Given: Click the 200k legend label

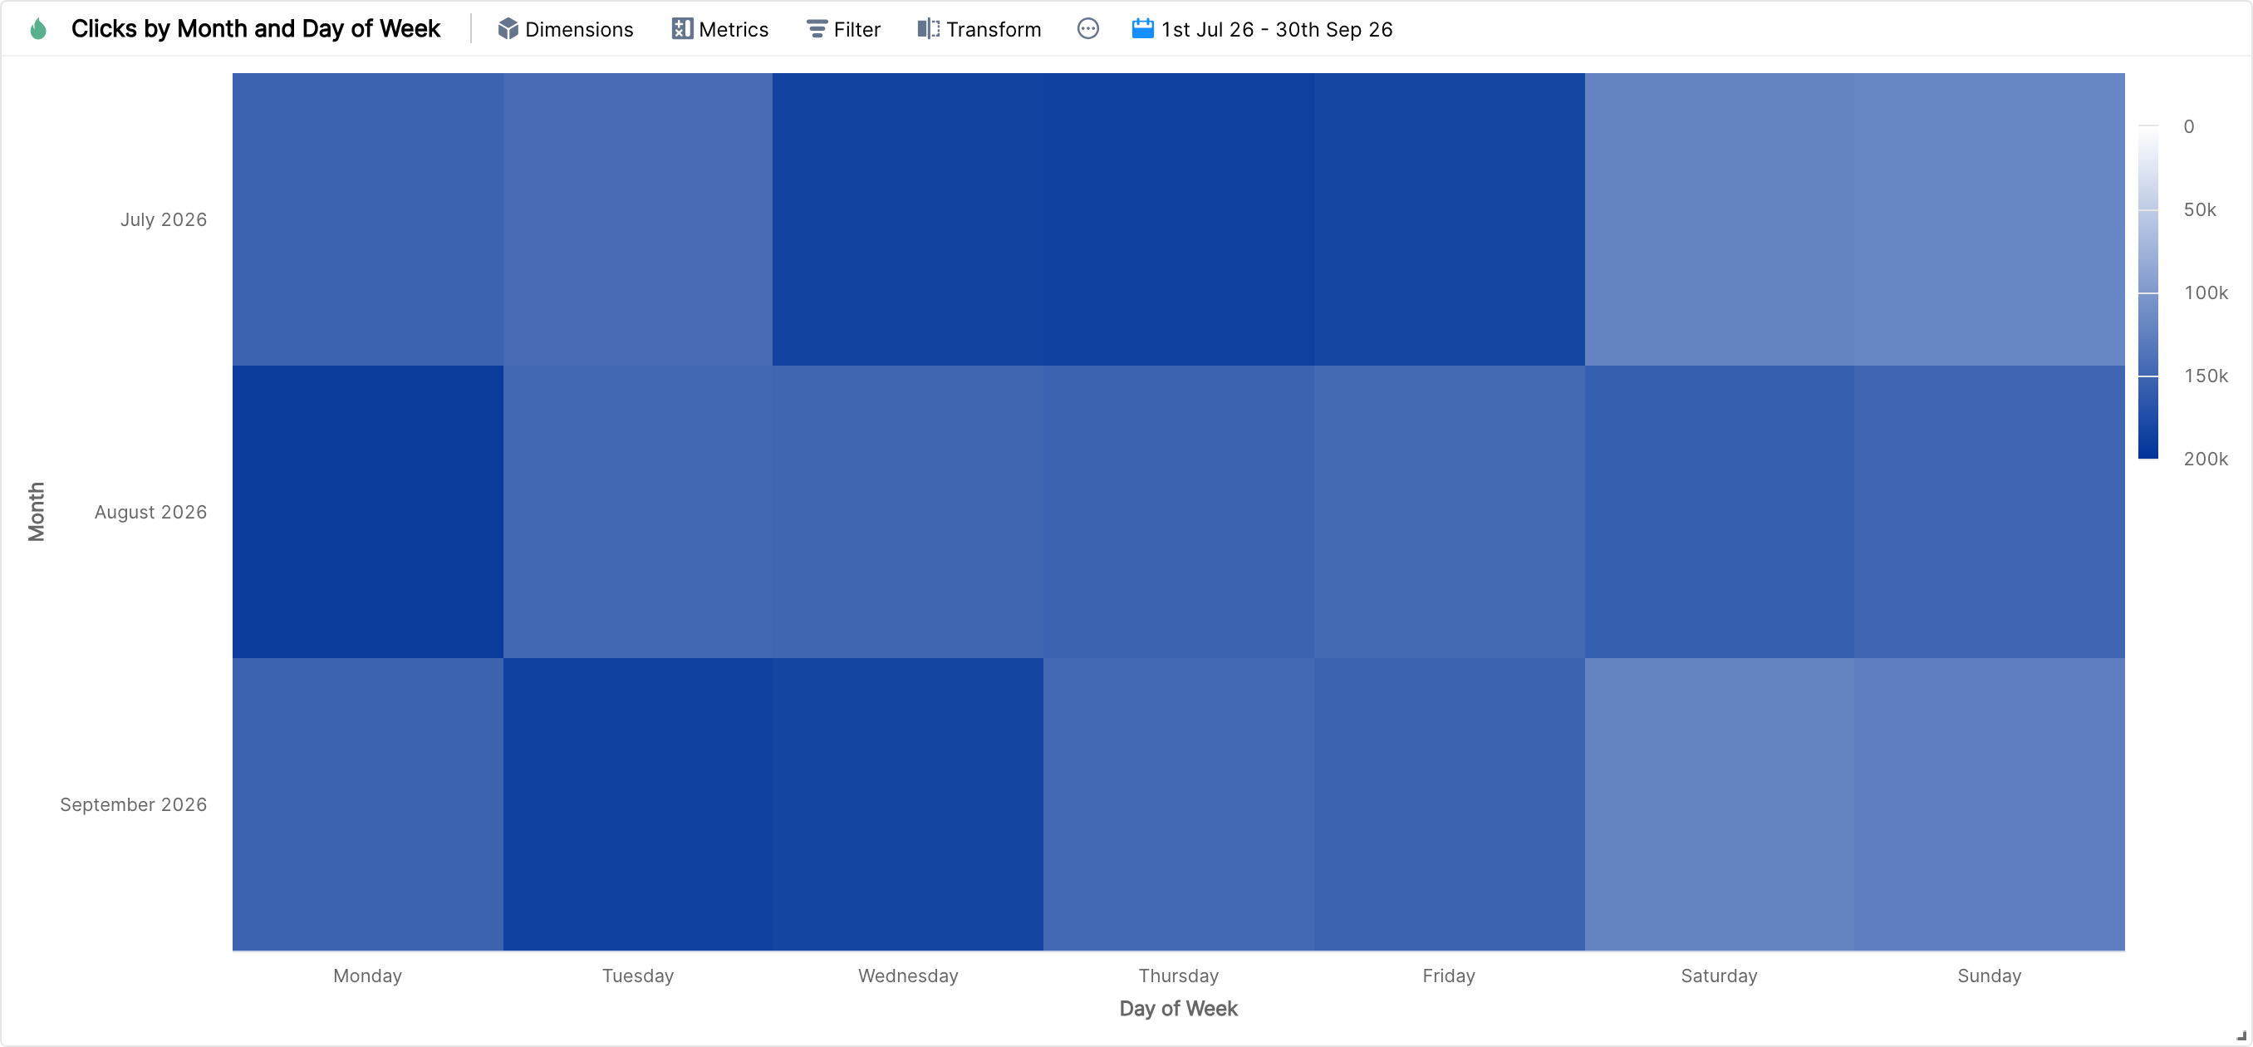Looking at the screenshot, I should pos(2205,460).
